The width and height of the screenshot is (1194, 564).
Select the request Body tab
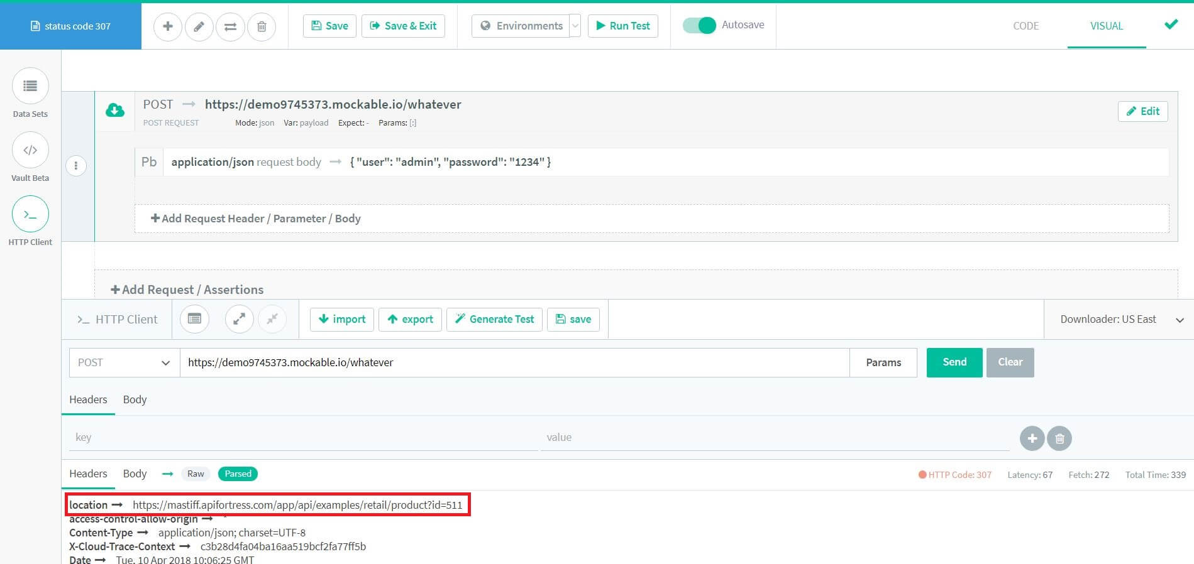click(x=135, y=399)
